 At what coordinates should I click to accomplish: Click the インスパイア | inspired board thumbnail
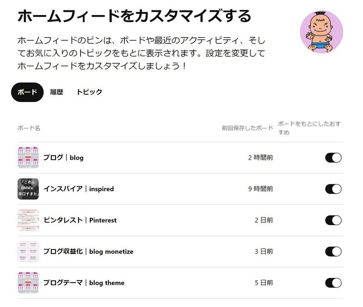(28, 189)
